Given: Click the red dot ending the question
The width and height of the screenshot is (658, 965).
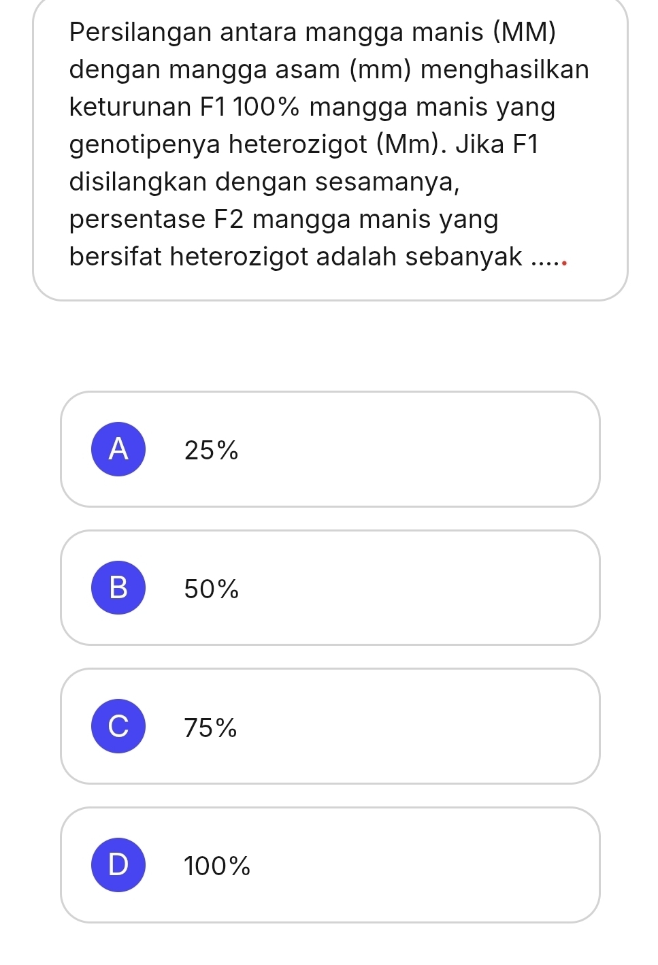Looking at the screenshot, I should pos(564,261).
